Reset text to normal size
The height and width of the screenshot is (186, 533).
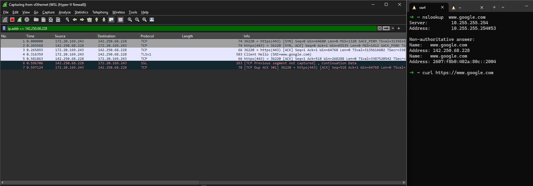point(144,20)
